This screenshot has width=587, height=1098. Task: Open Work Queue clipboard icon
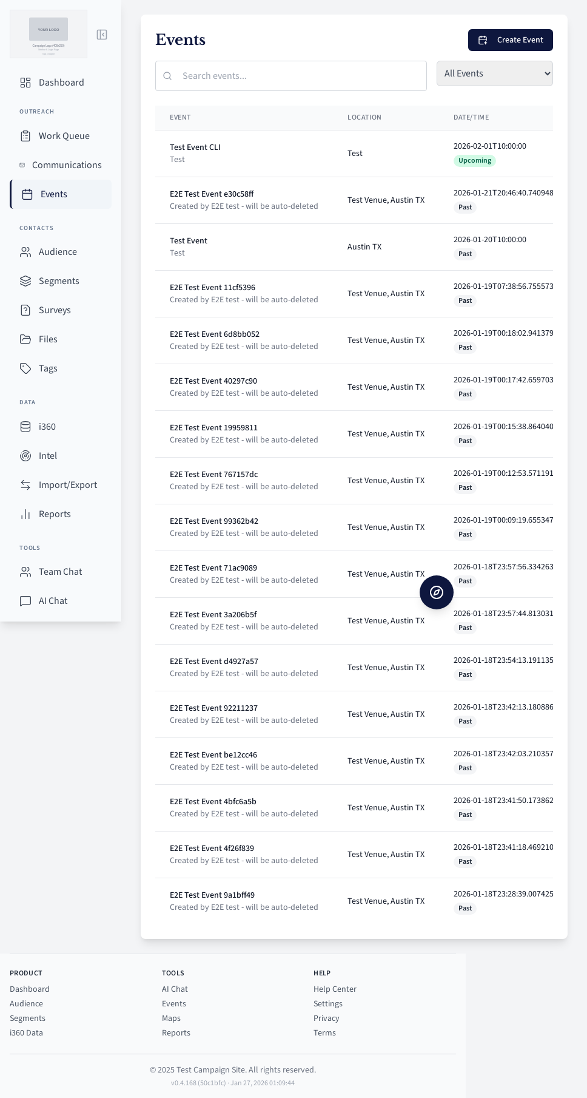(x=25, y=136)
